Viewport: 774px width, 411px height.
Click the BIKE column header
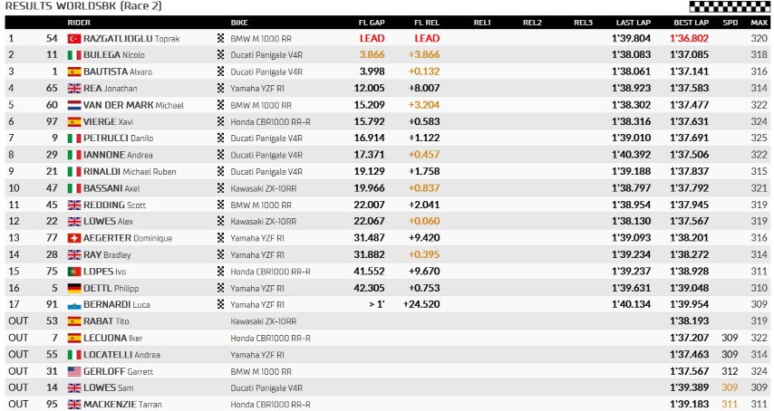click(239, 23)
